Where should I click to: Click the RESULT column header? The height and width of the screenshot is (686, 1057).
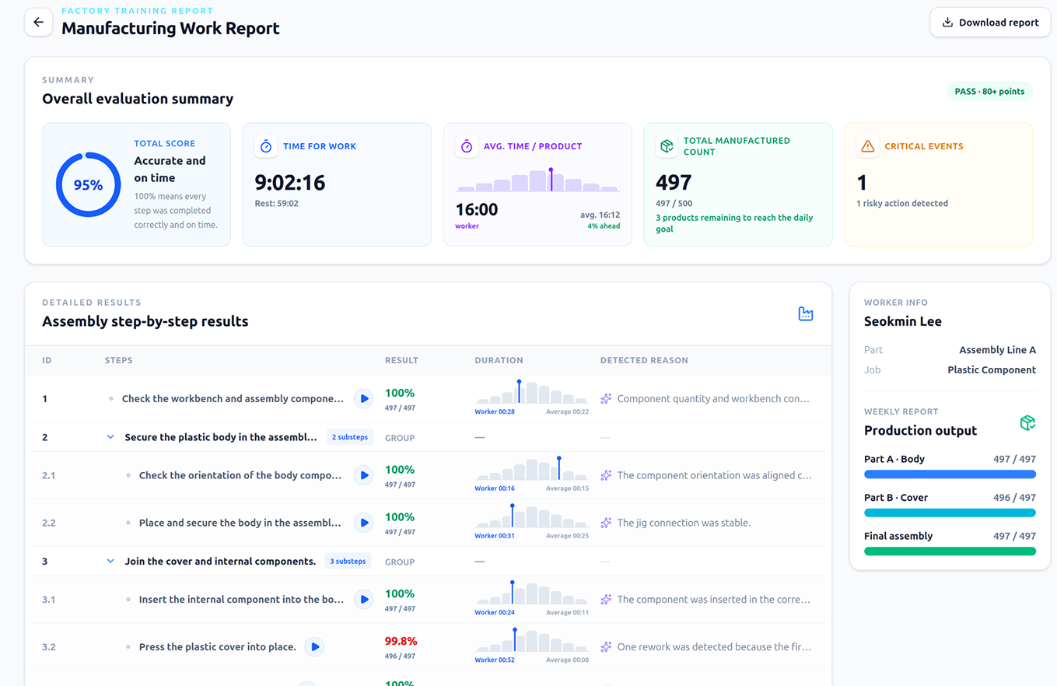(401, 361)
